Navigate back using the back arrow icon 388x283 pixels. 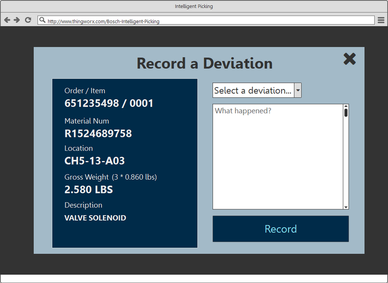pyautogui.click(x=7, y=20)
